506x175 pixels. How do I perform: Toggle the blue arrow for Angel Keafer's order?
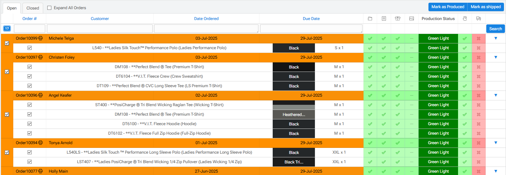click(495, 95)
